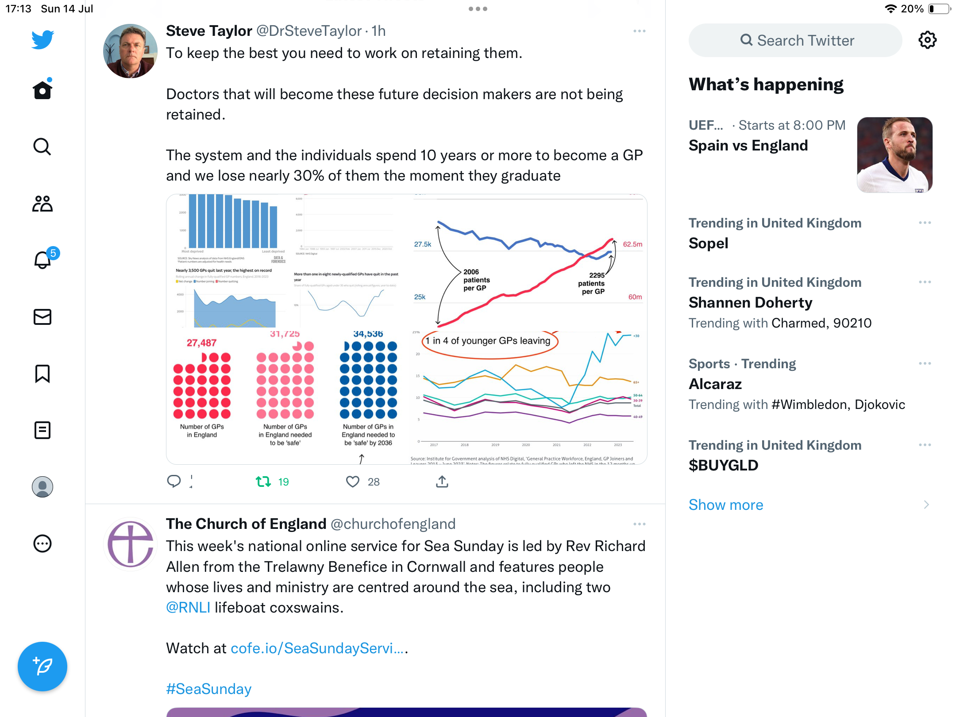Open the Profile avatar icon in sidebar
Screen dimensions: 956x717
coord(42,487)
